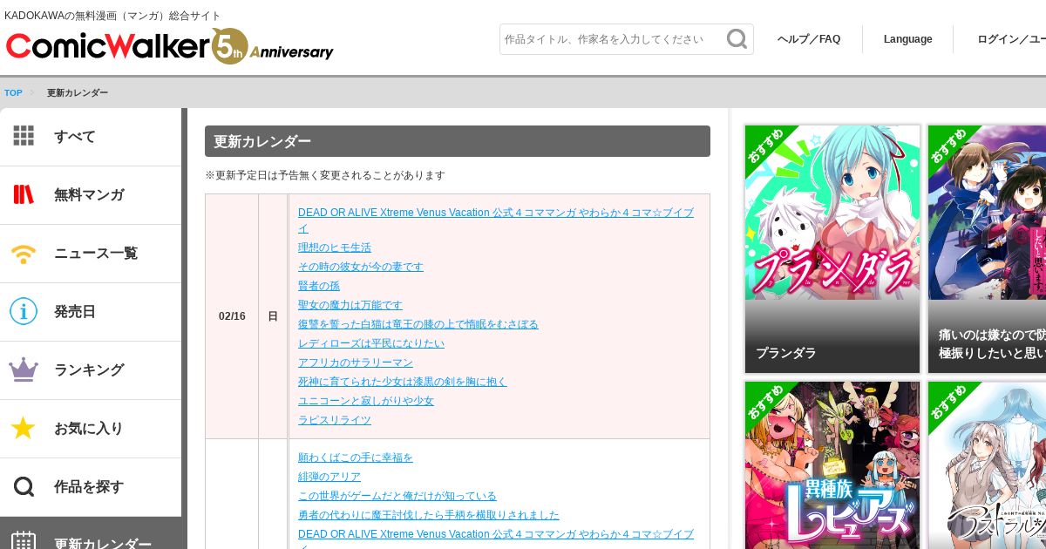1046x549 pixels.
Task: Open ランキング sidebar item
Action: click(91, 370)
